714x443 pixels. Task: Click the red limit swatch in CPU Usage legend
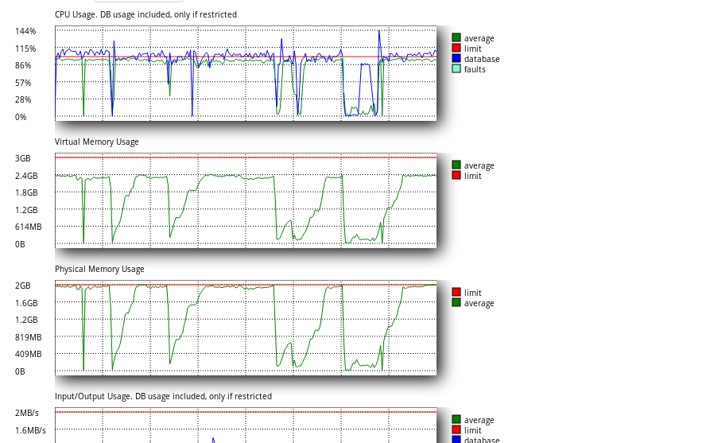[x=456, y=49]
